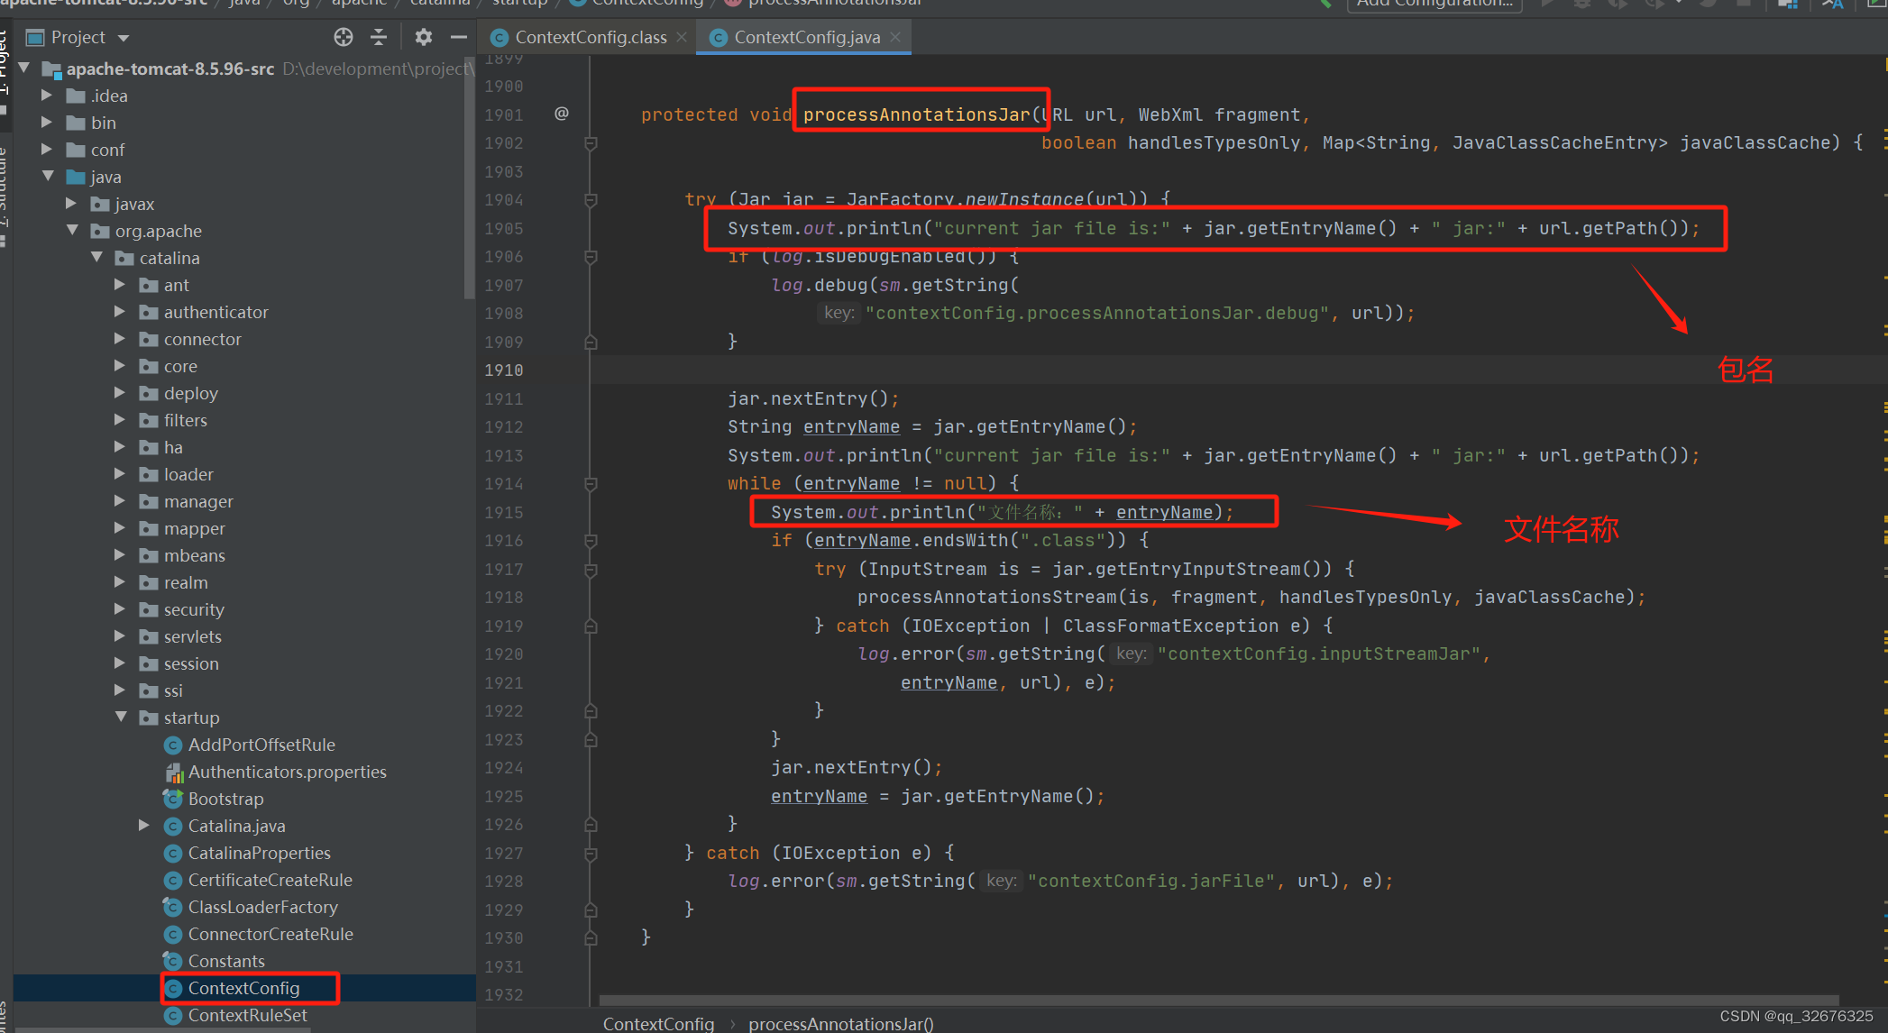Open the Project panel options gear icon
The height and width of the screenshot is (1033, 1888).
pyautogui.click(x=423, y=37)
